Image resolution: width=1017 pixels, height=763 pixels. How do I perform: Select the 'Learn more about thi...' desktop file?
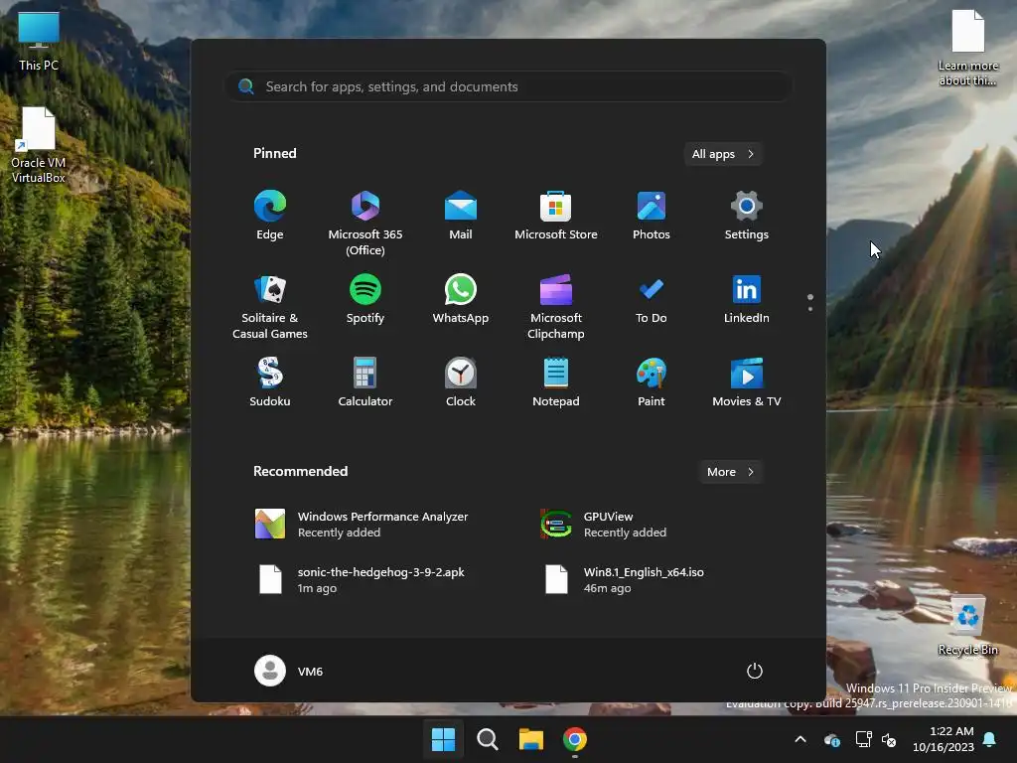click(x=967, y=48)
